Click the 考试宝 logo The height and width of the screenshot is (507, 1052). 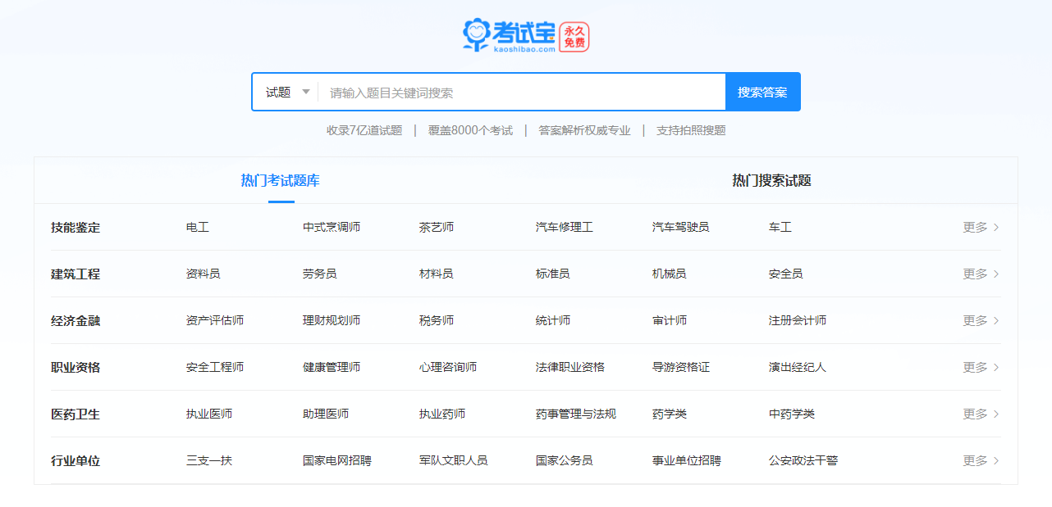click(509, 35)
